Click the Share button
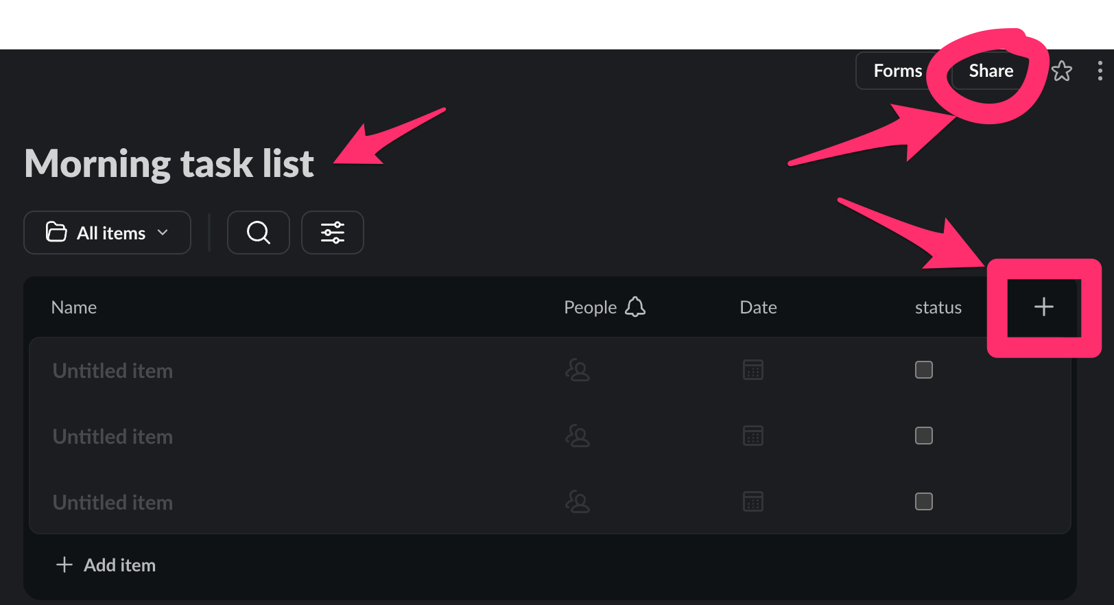Viewport: 1114px width, 605px height. tap(991, 70)
